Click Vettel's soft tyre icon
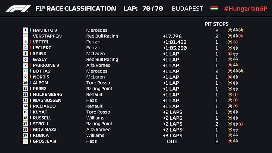Image resolution: width=272 pixels, height=153 pixels. pos(236,42)
